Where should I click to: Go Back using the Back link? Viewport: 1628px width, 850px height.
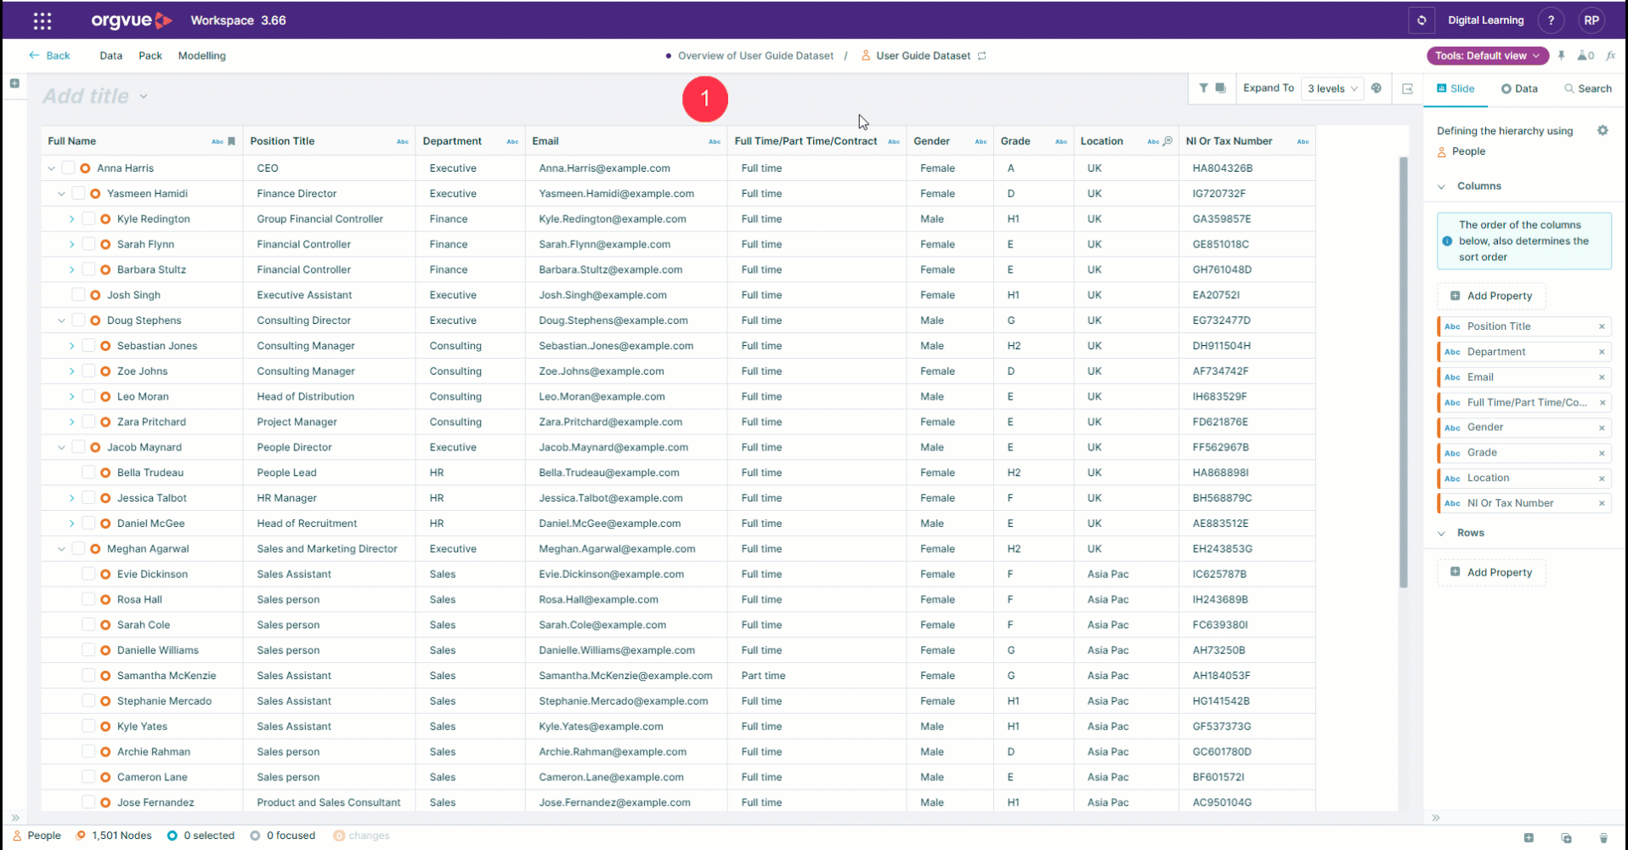pos(49,55)
